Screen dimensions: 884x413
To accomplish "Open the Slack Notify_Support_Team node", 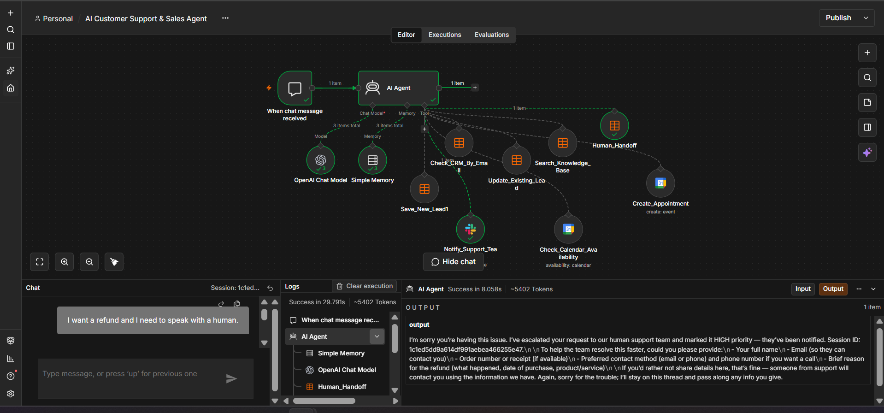I will click(470, 229).
